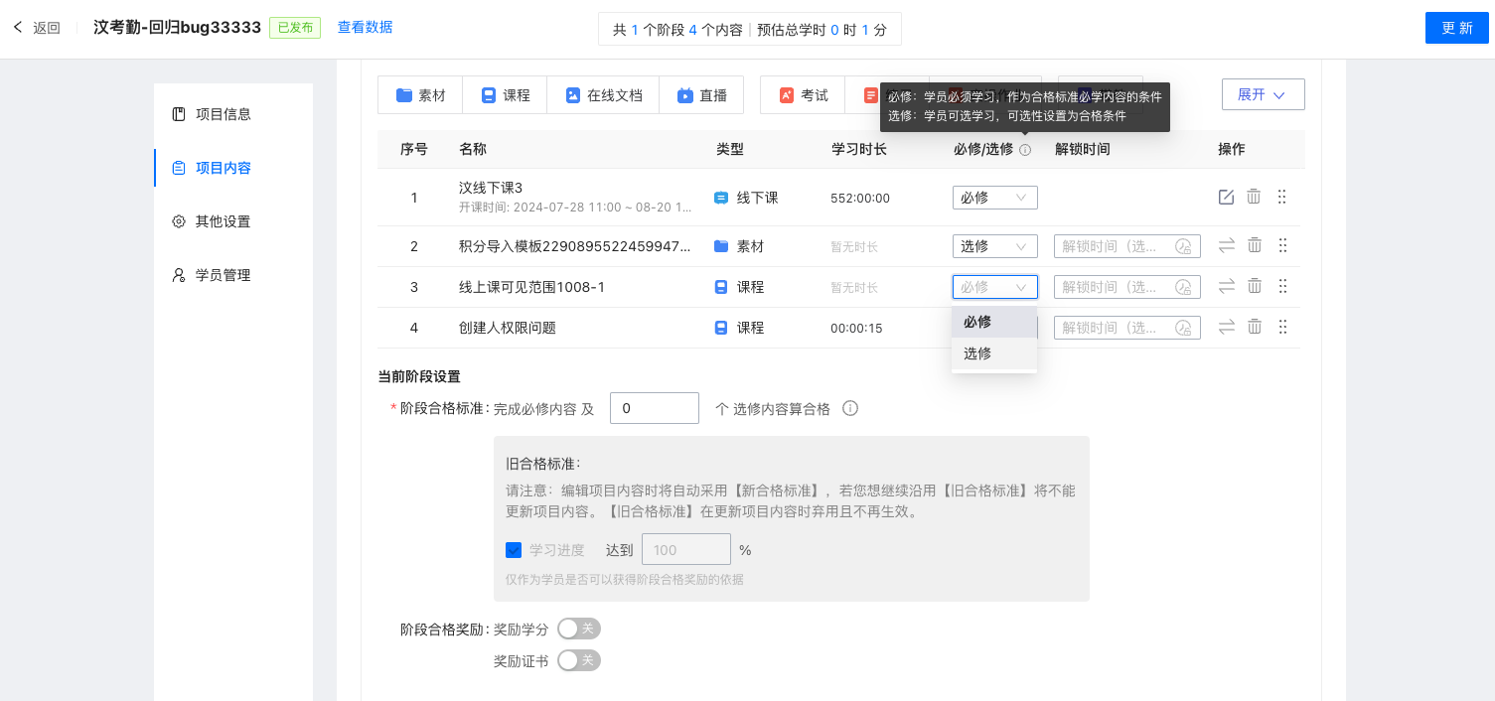Click the name 创建人权限问题
The height and width of the screenshot is (701, 1495).
tap(508, 328)
